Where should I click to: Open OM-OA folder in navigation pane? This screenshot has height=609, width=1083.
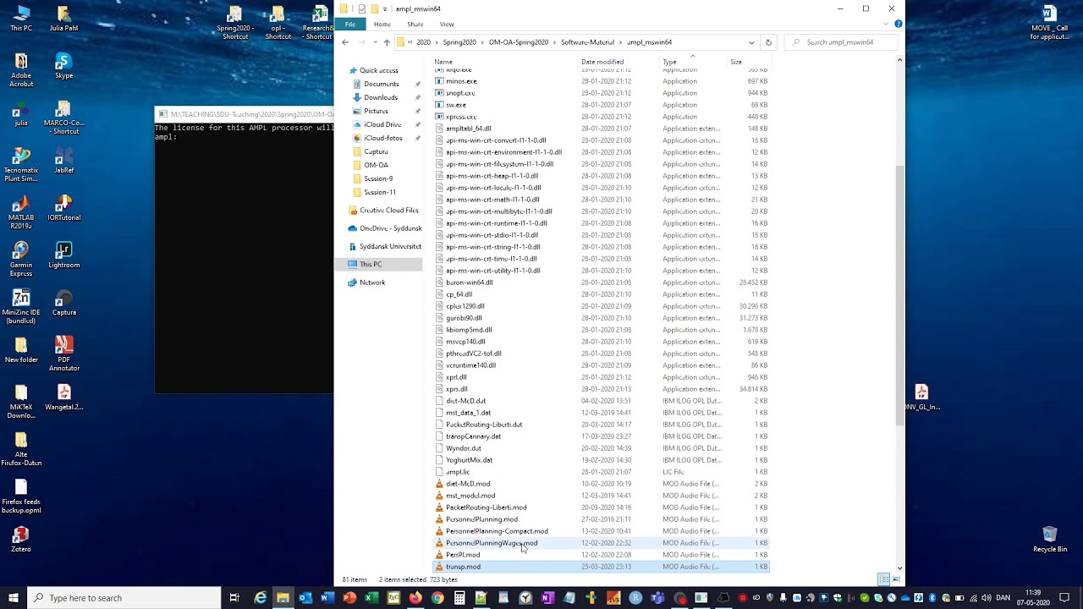point(376,165)
